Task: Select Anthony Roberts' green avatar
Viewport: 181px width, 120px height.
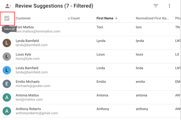Action: click(7, 111)
